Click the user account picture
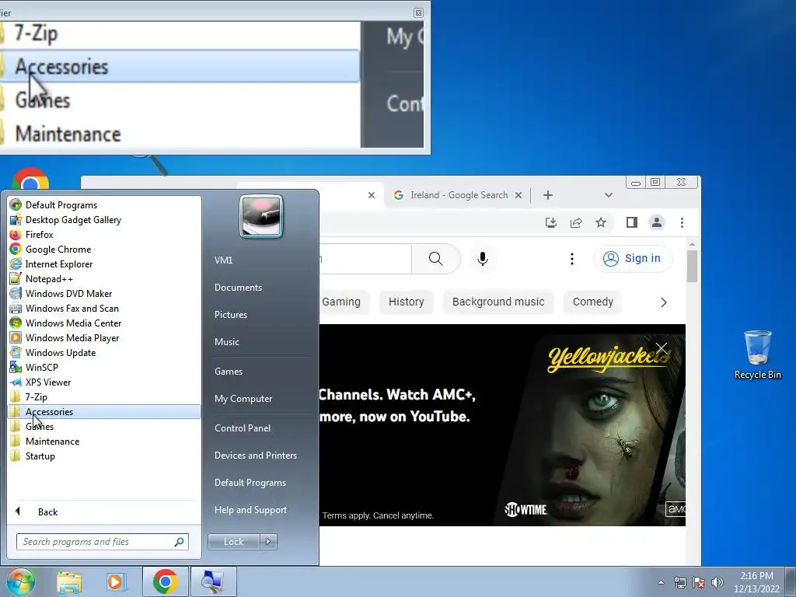796x597 pixels. tap(261, 216)
